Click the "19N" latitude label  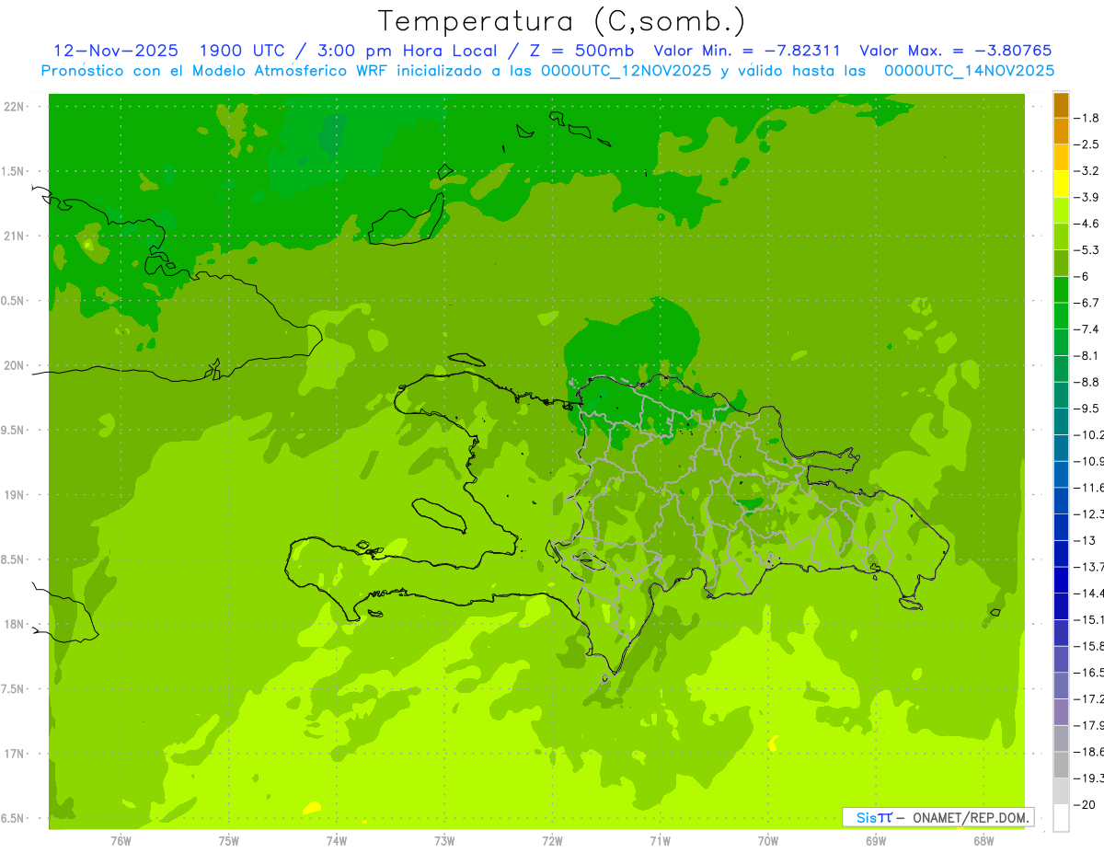15,495
